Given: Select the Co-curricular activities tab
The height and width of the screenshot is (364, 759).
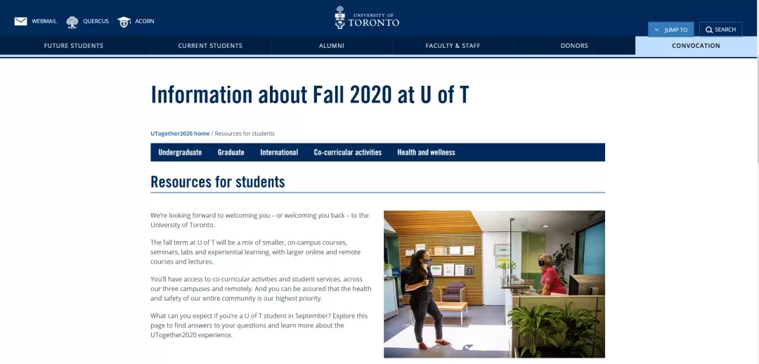Looking at the screenshot, I should pos(348,152).
